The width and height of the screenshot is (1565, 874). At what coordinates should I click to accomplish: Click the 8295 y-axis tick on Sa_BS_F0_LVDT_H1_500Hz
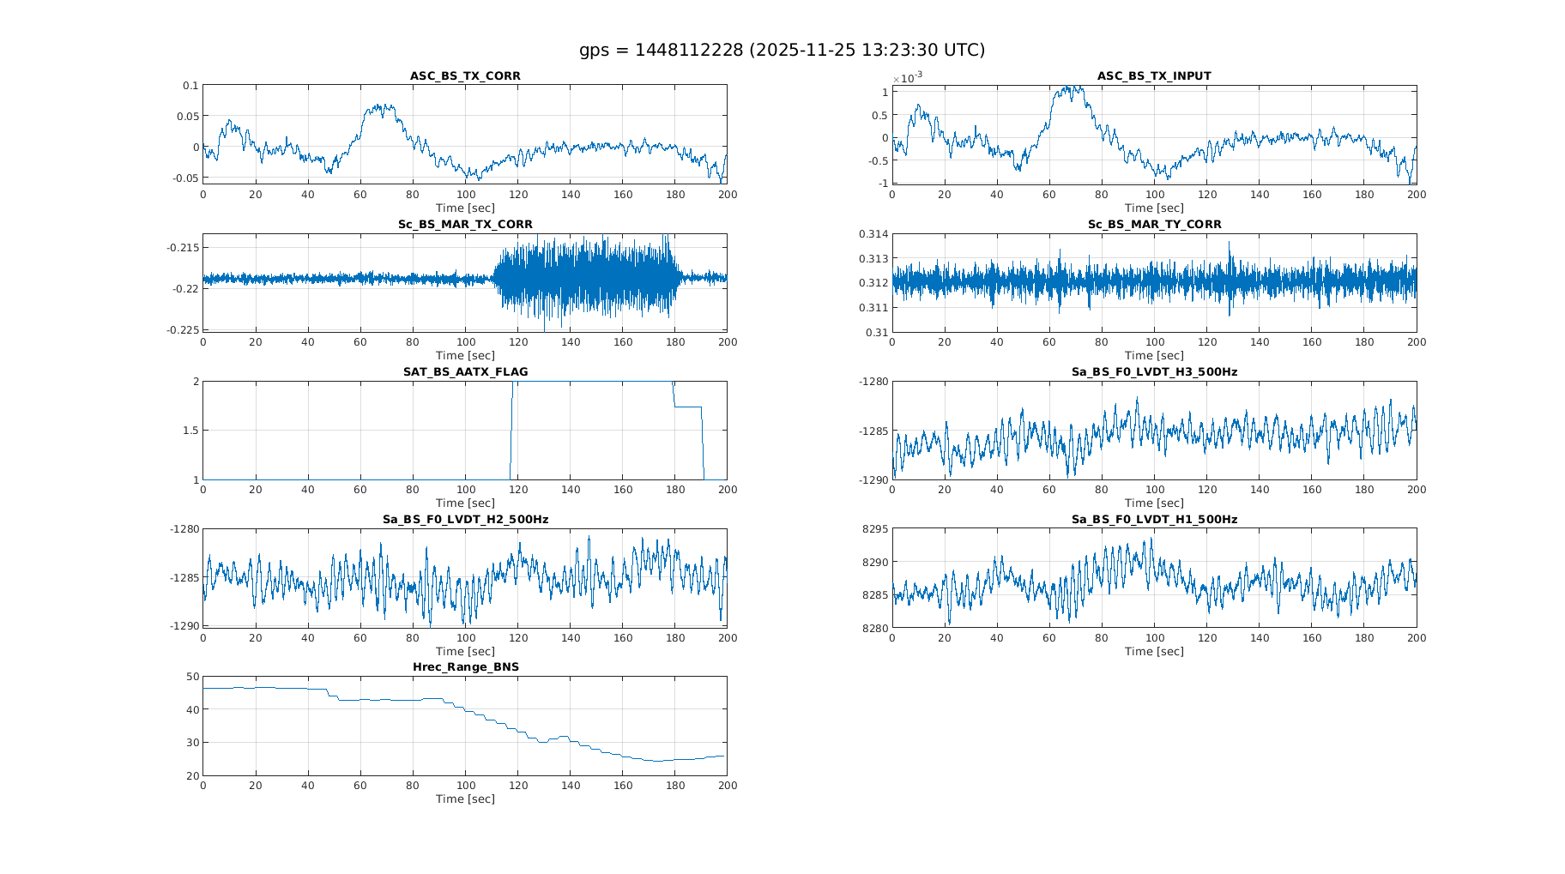875,529
